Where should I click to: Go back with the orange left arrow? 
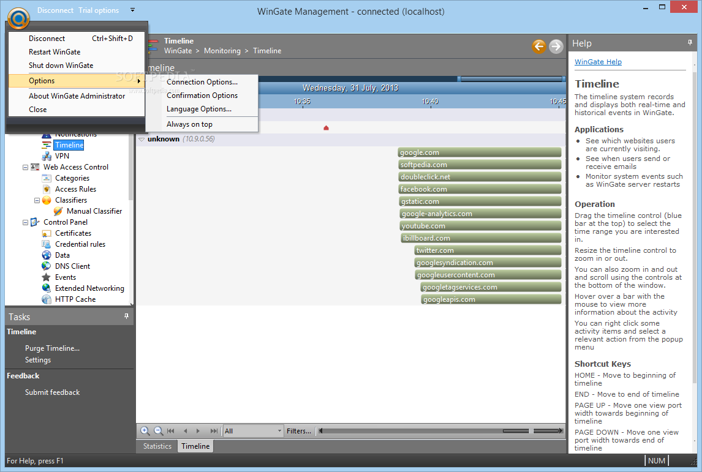pyautogui.click(x=539, y=46)
